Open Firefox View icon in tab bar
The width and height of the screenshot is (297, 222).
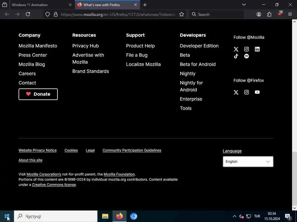tap(5, 5)
